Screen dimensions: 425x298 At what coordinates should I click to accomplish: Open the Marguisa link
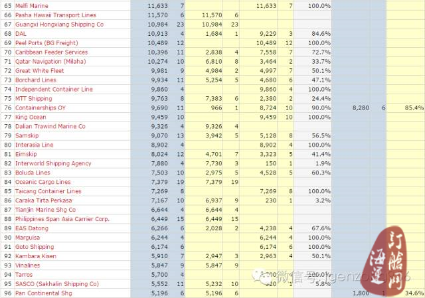[27, 238]
